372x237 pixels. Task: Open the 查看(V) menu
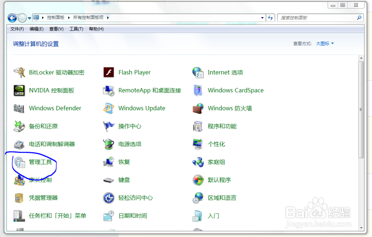[56, 29]
